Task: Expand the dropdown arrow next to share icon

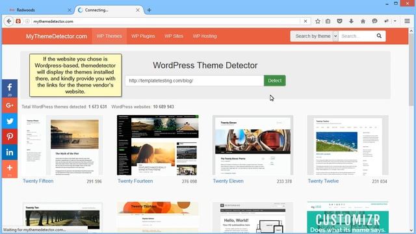Action: coord(395,21)
